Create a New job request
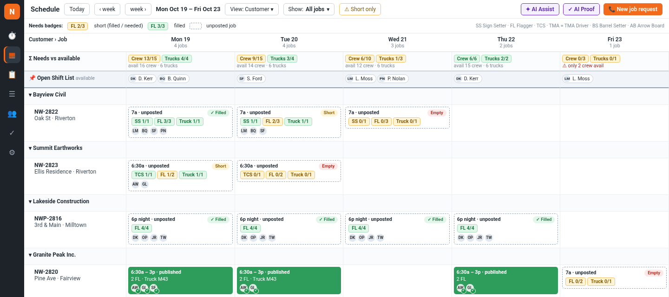 pyautogui.click(x=633, y=9)
